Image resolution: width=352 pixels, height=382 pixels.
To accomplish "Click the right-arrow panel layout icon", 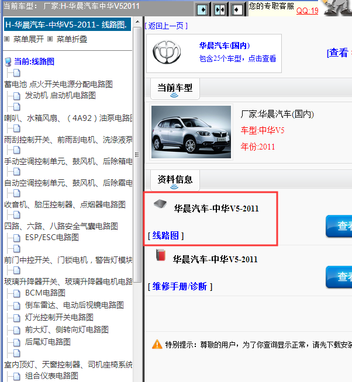I will point(203,10).
